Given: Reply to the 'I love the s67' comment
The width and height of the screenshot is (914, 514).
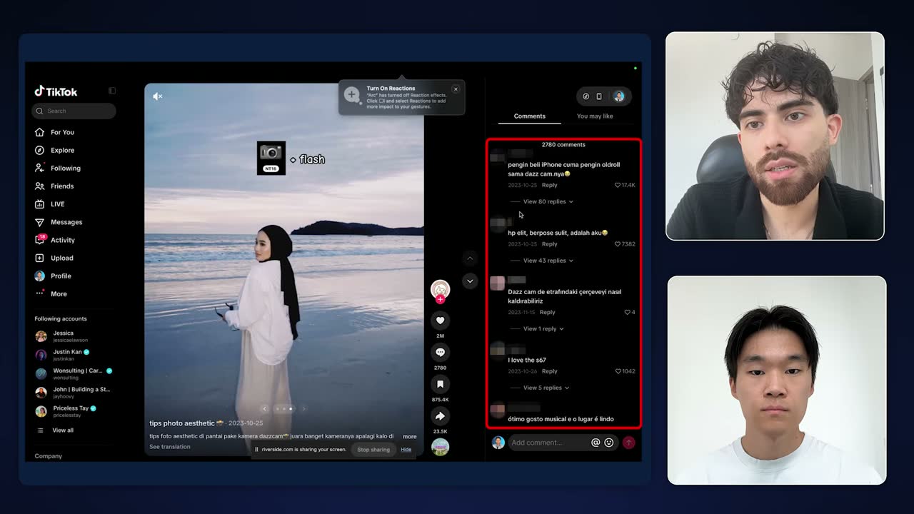Looking at the screenshot, I should 550,371.
